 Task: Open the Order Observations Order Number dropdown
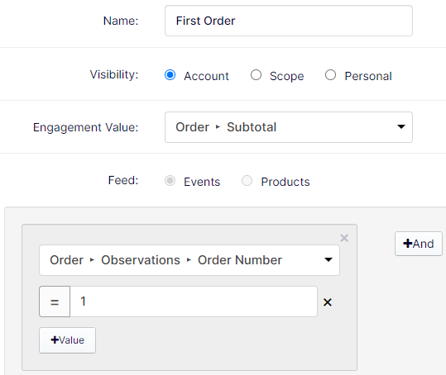click(189, 260)
